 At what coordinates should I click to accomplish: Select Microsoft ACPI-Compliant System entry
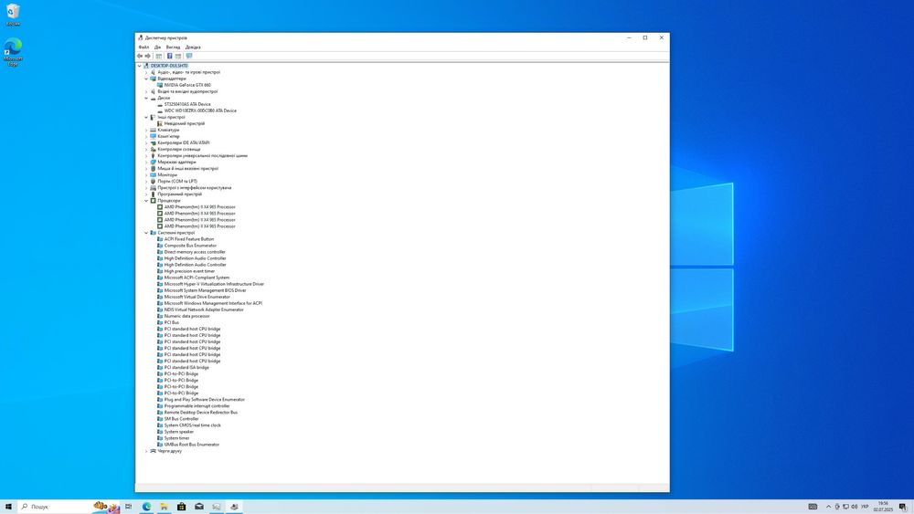(197, 277)
